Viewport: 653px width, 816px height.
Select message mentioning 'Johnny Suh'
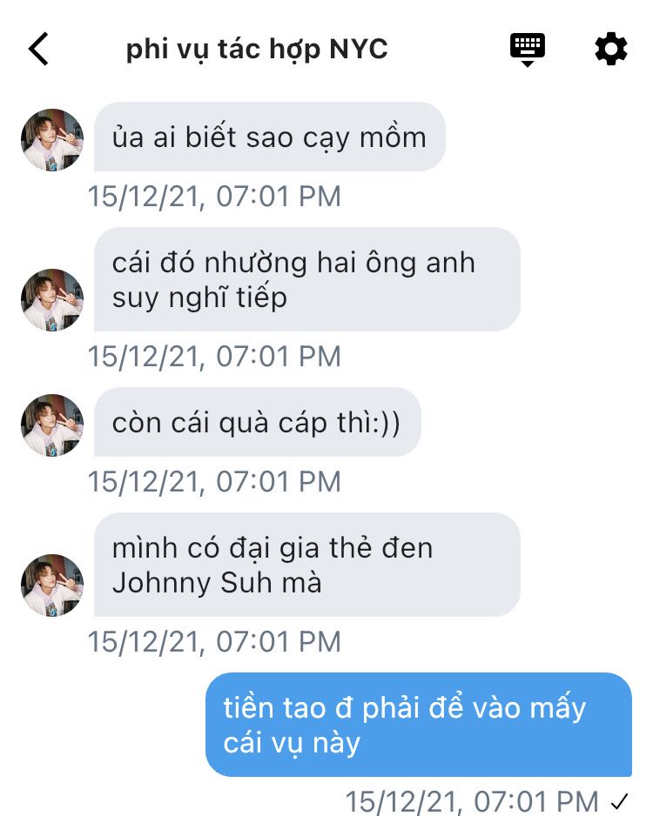306,565
